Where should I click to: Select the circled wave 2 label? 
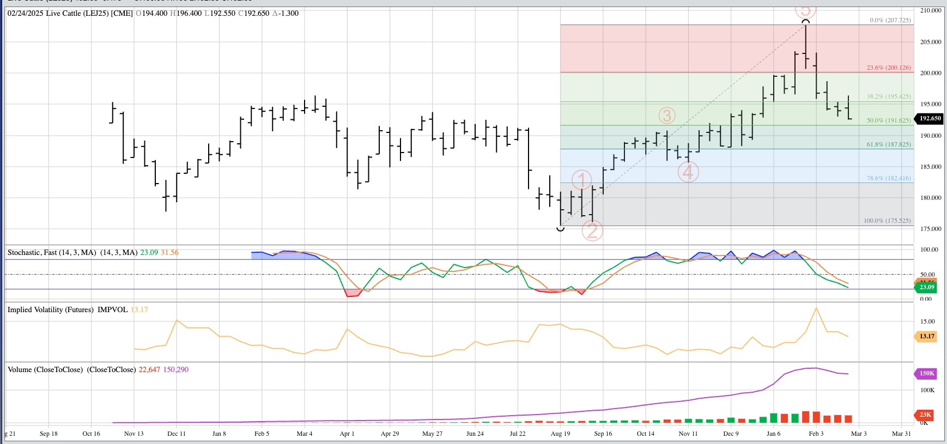592,230
